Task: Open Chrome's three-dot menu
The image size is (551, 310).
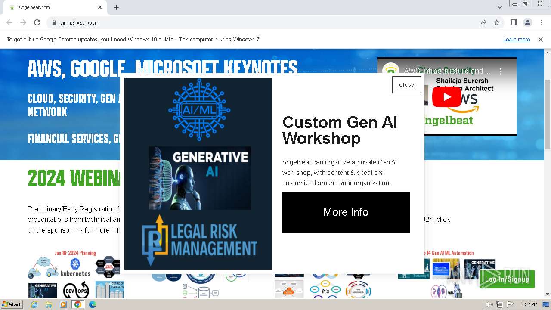Action: (542, 22)
